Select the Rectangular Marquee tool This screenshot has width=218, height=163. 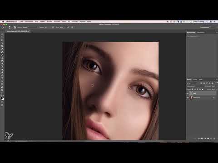click(x=2, y=37)
